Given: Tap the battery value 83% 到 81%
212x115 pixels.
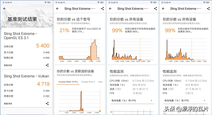Looking at the screenshot, I should (x=139, y=85).
